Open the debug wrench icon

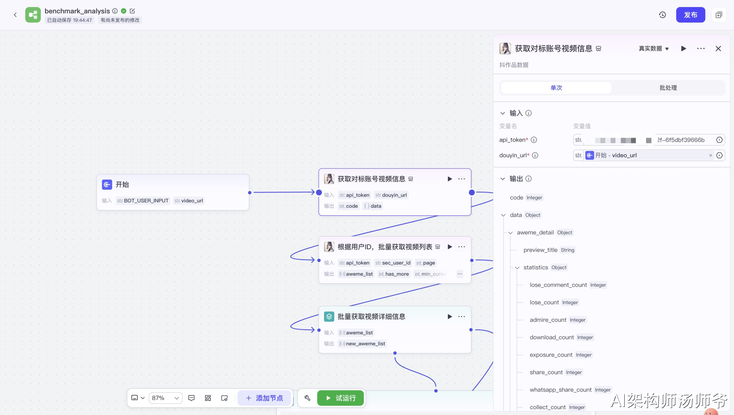[x=308, y=398]
